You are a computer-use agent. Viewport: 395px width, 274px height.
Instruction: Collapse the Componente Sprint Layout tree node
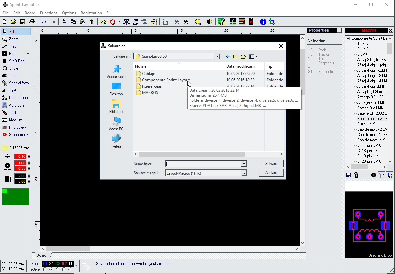pos(348,38)
